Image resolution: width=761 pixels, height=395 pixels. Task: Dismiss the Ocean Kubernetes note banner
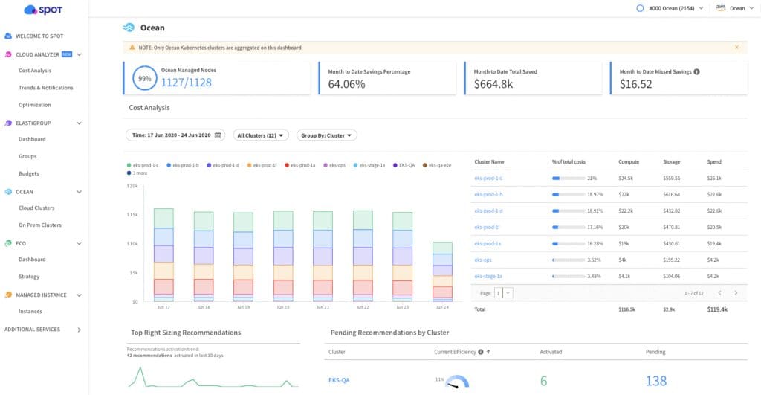tap(736, 48)
